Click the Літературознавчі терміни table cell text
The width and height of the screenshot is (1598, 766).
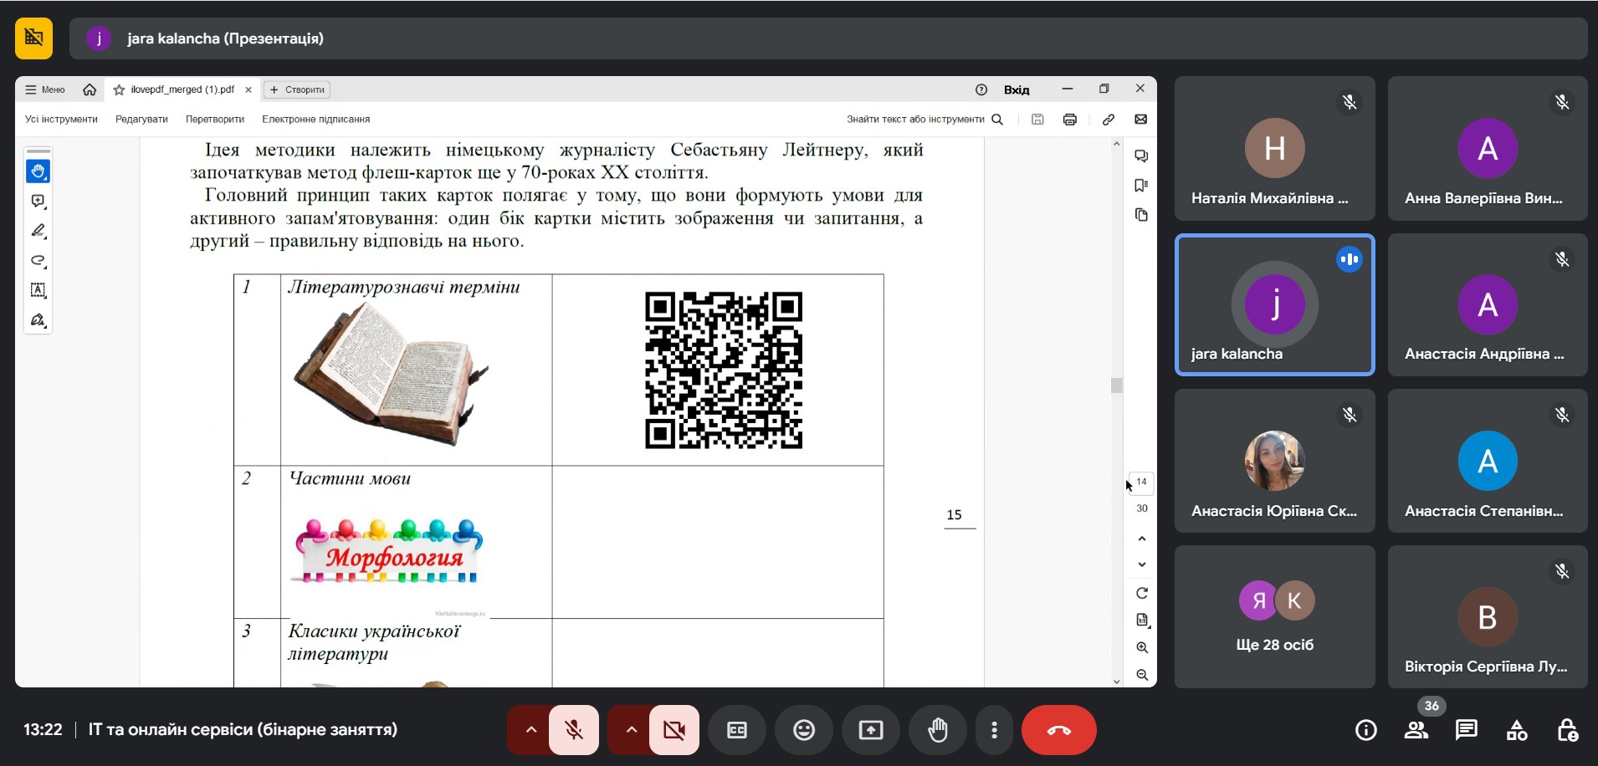click(404, 287)
